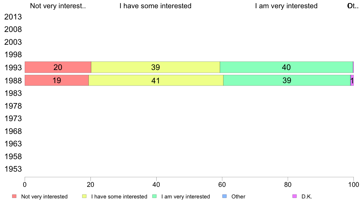
Task: Click the yellow I have some interested legend swatch
Action: pyautogui.click(x=84, y=196)
